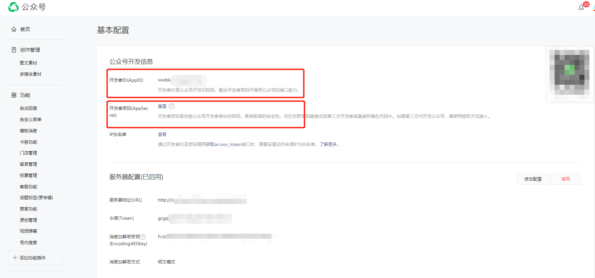This screenshot has width=595, height=278.
Task: Click the 修改配置 button
Action: point(533,179)
